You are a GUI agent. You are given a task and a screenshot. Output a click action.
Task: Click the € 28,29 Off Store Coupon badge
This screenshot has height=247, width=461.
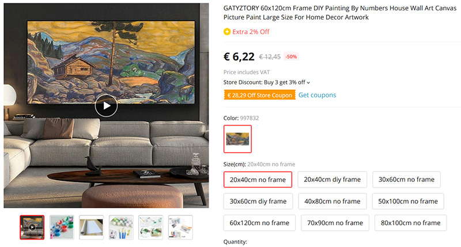[260, 95]
